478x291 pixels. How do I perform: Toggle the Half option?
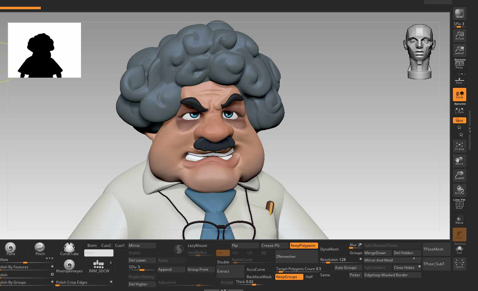pyautogui.click(x=311, y=277)
